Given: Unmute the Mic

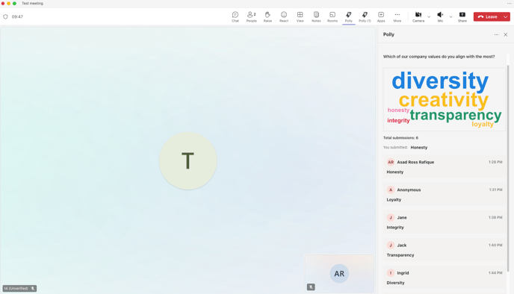Looking at the screenshot, I should pos(440,16).
